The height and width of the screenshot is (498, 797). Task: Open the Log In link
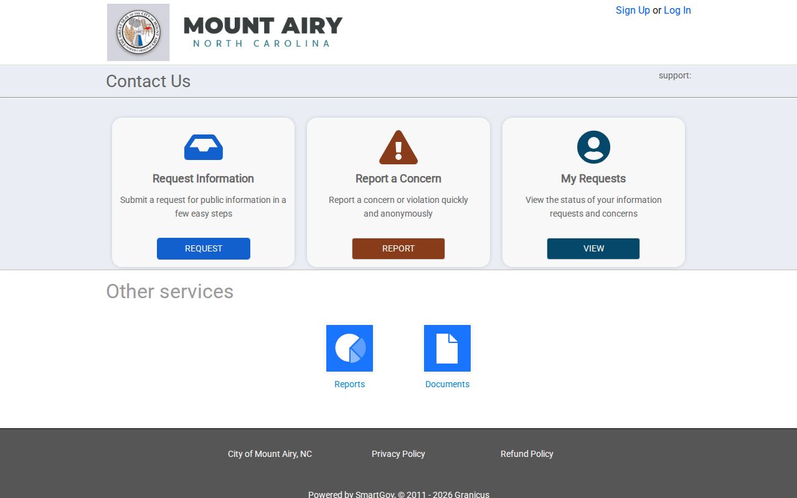click(677, 10)
